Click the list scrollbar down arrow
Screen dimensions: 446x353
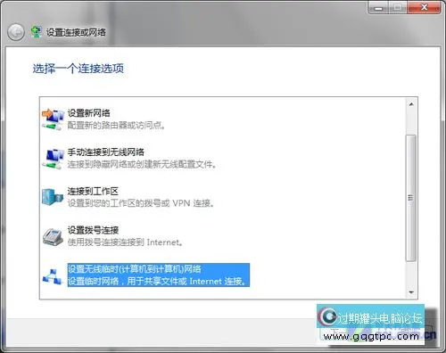[411, 292]
